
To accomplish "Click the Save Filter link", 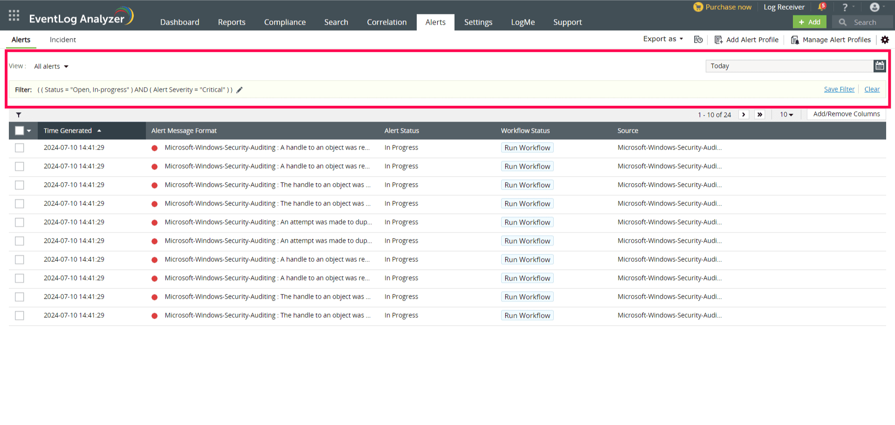I will coord(839,89).
